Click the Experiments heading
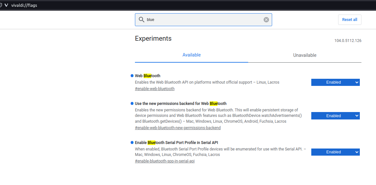 (153, 38)
